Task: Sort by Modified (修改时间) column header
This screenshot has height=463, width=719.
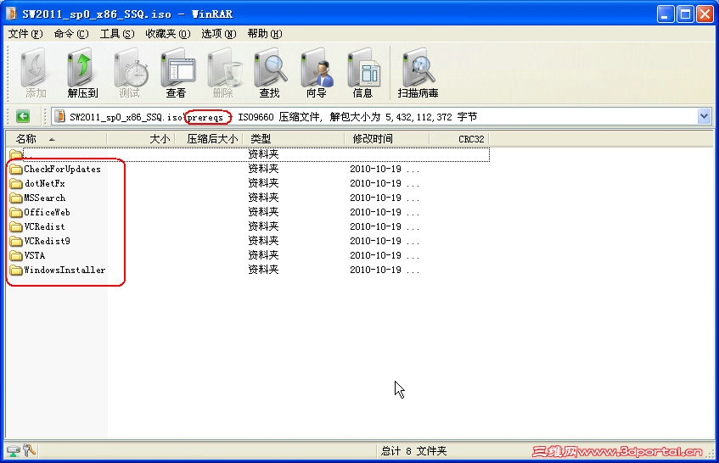Action: (x=386, y=139)
